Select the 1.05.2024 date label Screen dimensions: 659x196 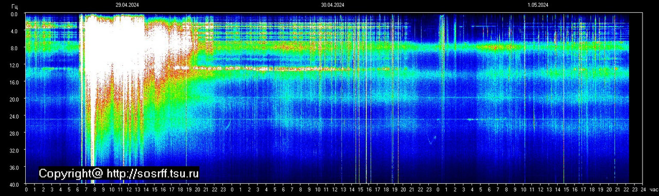click(x=537, y=5)
